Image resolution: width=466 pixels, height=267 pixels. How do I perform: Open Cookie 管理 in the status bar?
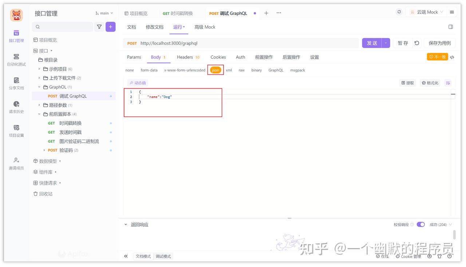tap(408, 256)
